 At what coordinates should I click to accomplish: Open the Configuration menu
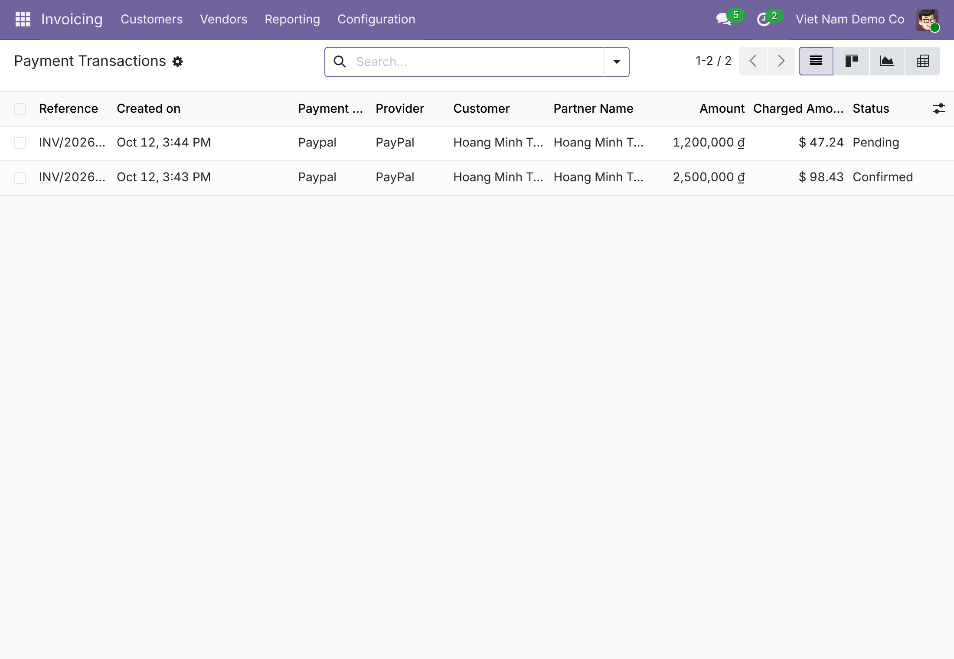(376, 20)
